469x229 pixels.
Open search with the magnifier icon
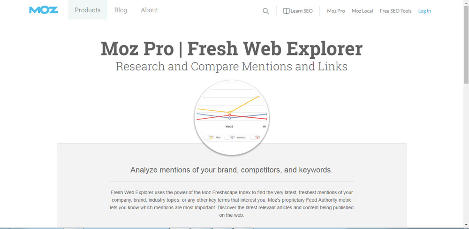click(x=266, y=11)
